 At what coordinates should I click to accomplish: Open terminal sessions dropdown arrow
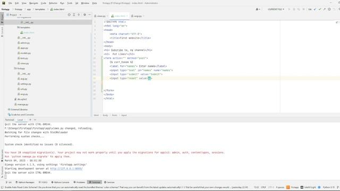(x=35, y=120)
